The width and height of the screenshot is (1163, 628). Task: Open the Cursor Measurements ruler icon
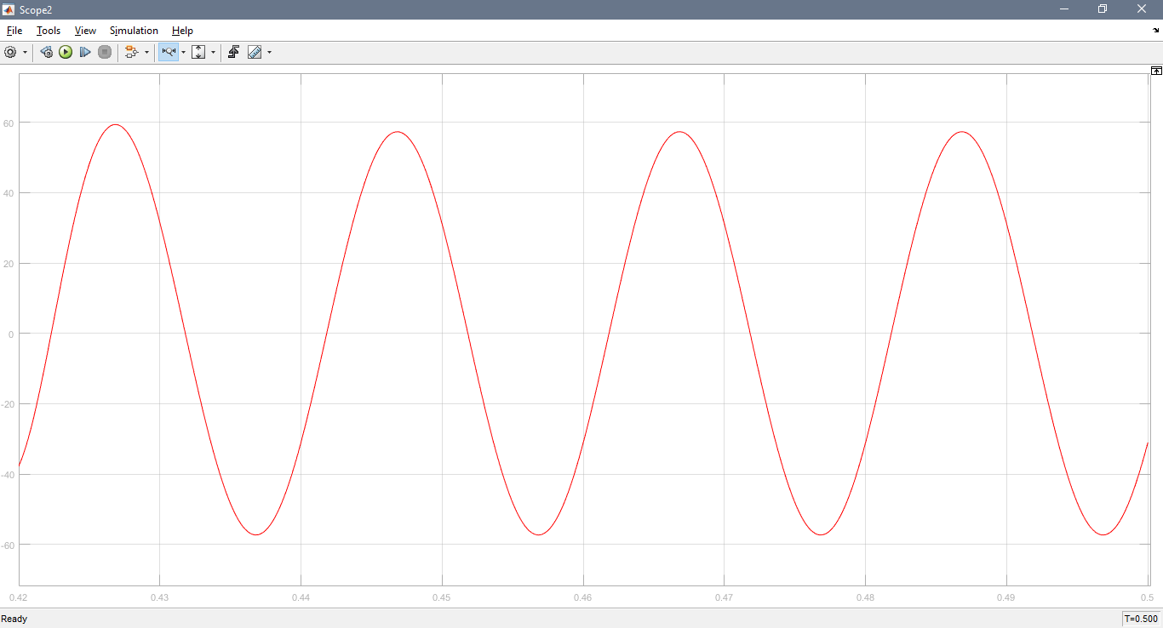click(x=255, y=52)
